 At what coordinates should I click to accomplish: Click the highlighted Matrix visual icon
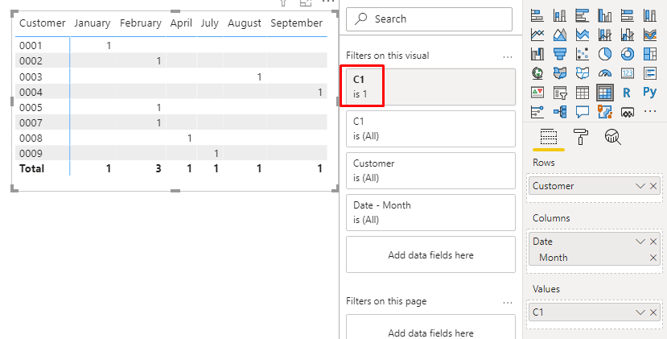coord(605,93)
